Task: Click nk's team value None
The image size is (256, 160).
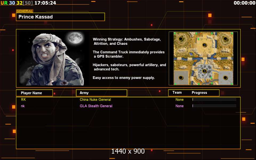Action: [x=179, y=106]
